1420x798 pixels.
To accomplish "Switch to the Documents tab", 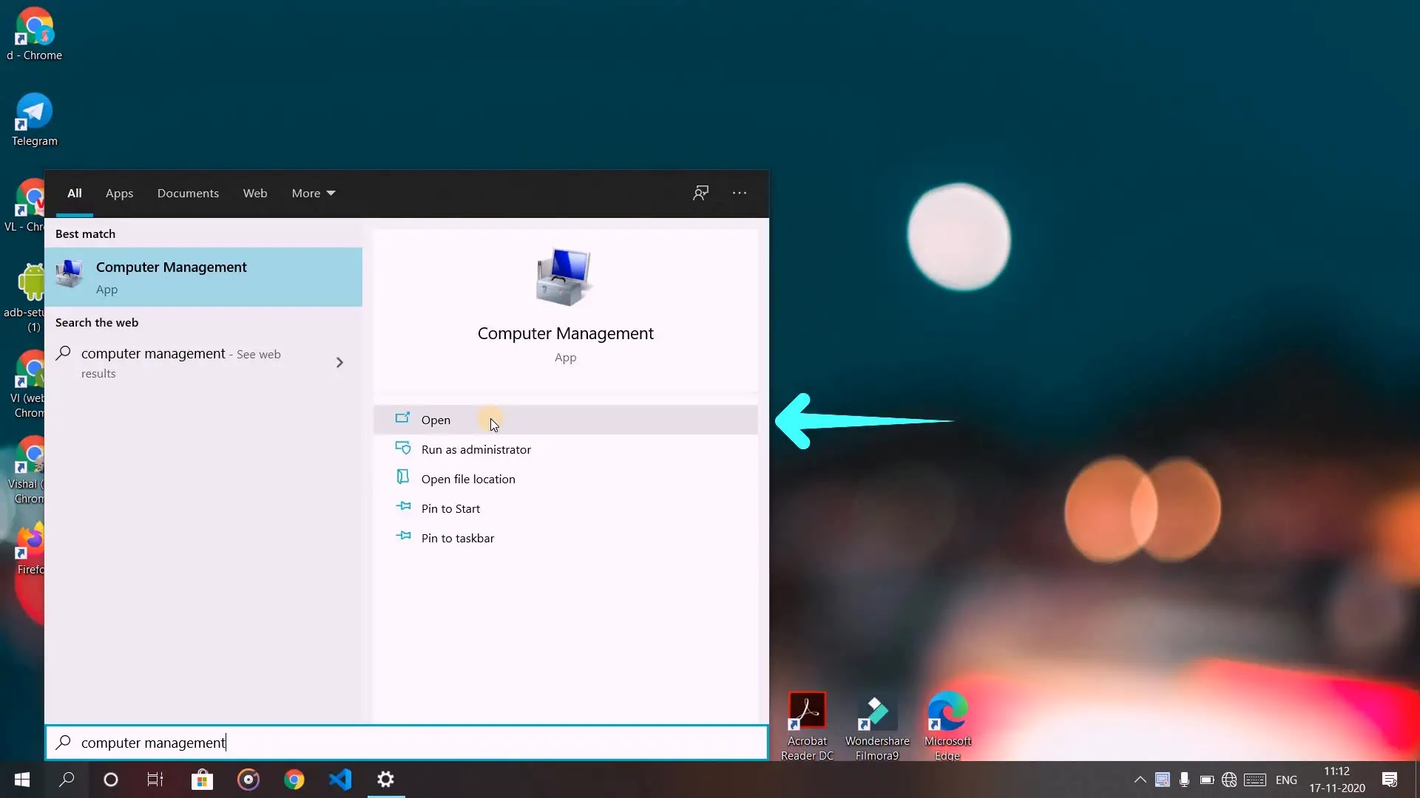I will point(188,193).
